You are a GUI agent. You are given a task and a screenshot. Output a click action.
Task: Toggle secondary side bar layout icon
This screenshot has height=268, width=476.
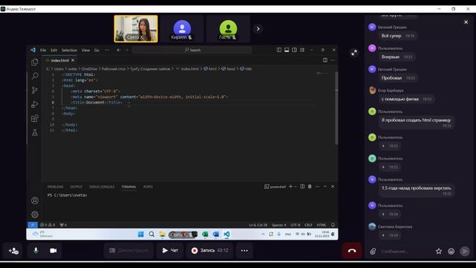pyautogui.click(x=295, y=50)
